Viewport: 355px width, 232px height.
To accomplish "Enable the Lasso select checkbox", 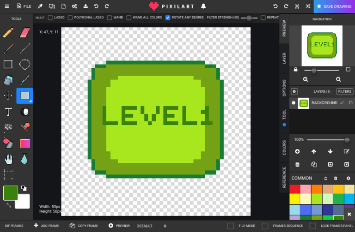I will click(50, 18).
